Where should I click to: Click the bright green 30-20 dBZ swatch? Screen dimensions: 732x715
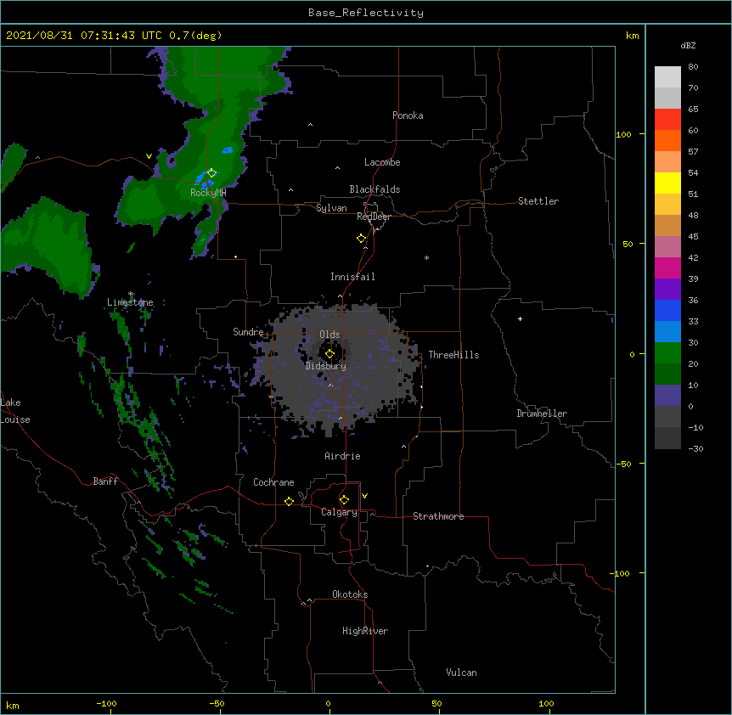[x=667, y=353]
